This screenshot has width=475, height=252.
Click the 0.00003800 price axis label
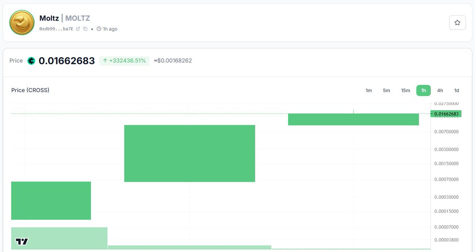pos(446,240)
